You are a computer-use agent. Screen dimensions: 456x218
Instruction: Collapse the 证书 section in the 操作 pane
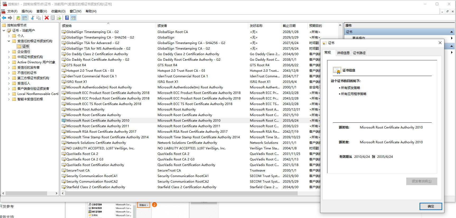pos(452,32)
